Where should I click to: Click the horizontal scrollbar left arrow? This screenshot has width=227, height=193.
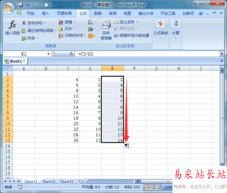tap(138, 181)
